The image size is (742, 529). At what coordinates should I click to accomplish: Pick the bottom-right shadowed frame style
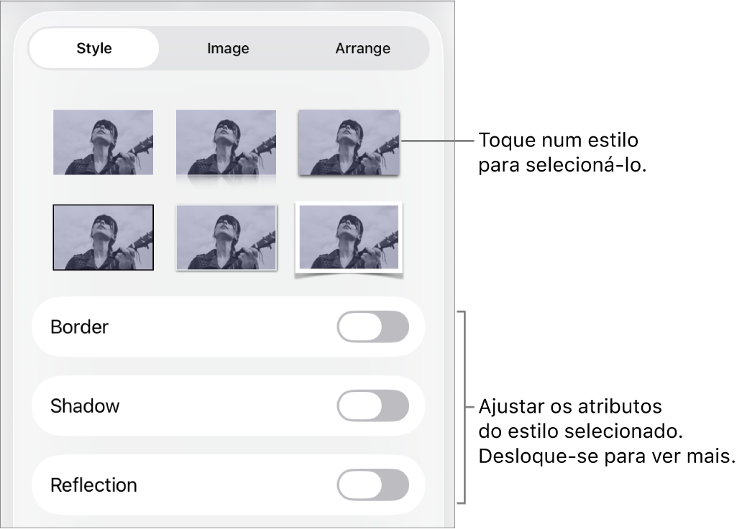349,237
